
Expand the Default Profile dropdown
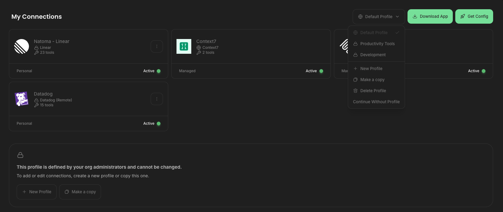point(379,17)
